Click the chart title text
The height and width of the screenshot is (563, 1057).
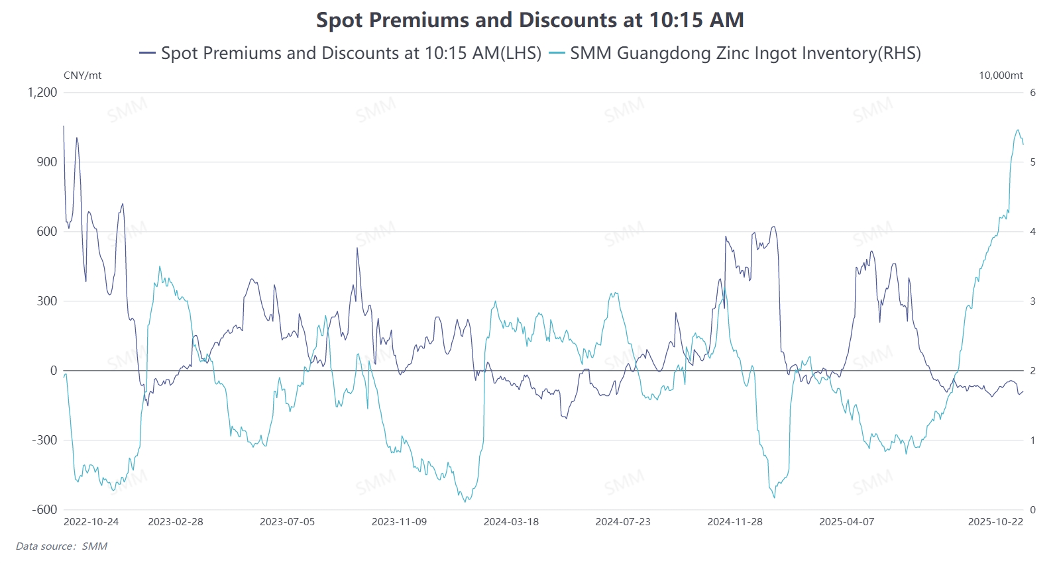(x=529, y=20)
